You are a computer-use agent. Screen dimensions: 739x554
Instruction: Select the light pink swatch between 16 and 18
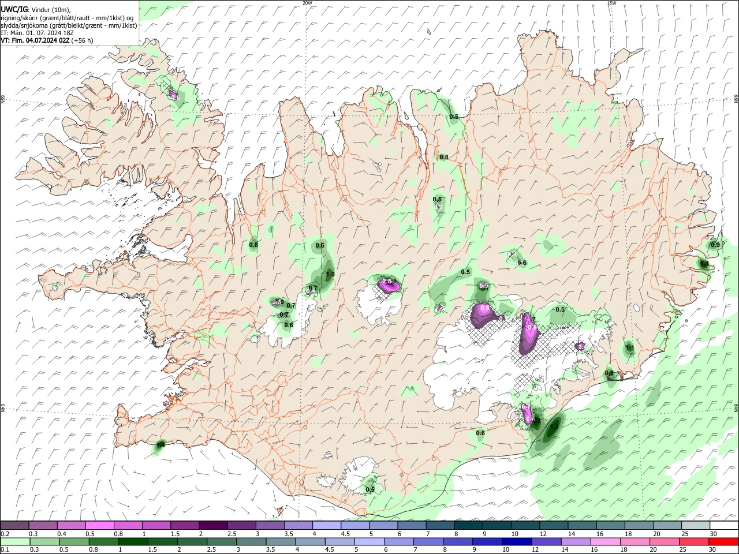click(x=604, y=541)
